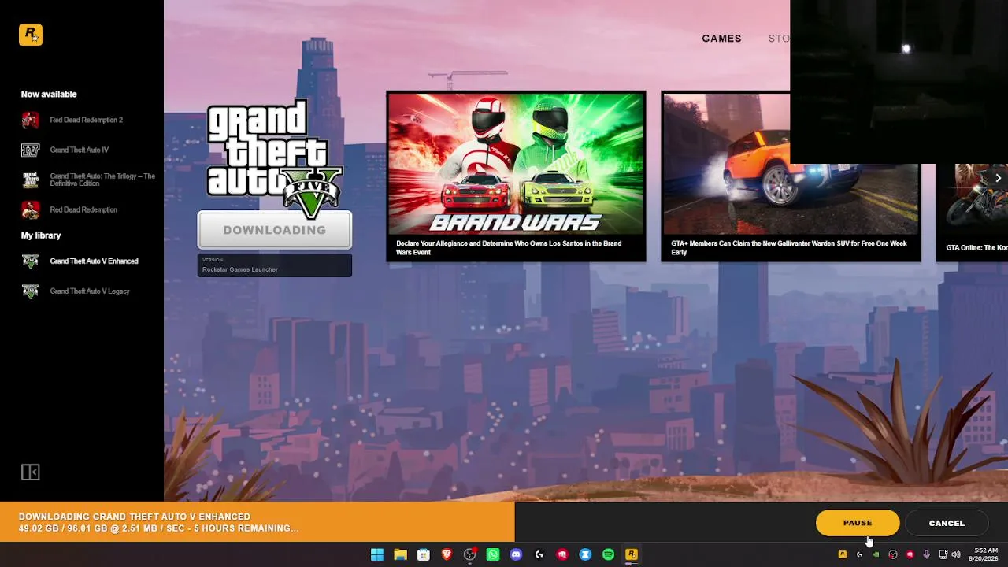Open WhatsApp from the taskbar

(x=493, y=554)
